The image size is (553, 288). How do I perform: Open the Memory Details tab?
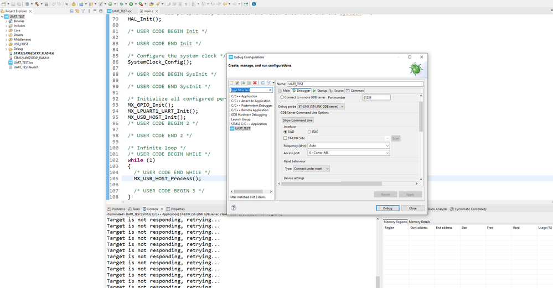click(420, 222)
